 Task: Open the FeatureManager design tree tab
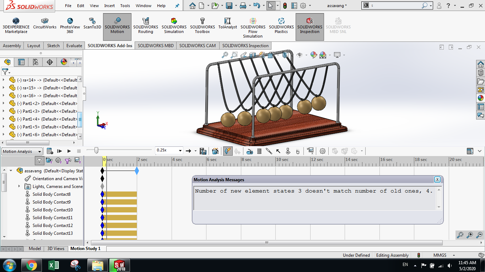click(7, 62)
